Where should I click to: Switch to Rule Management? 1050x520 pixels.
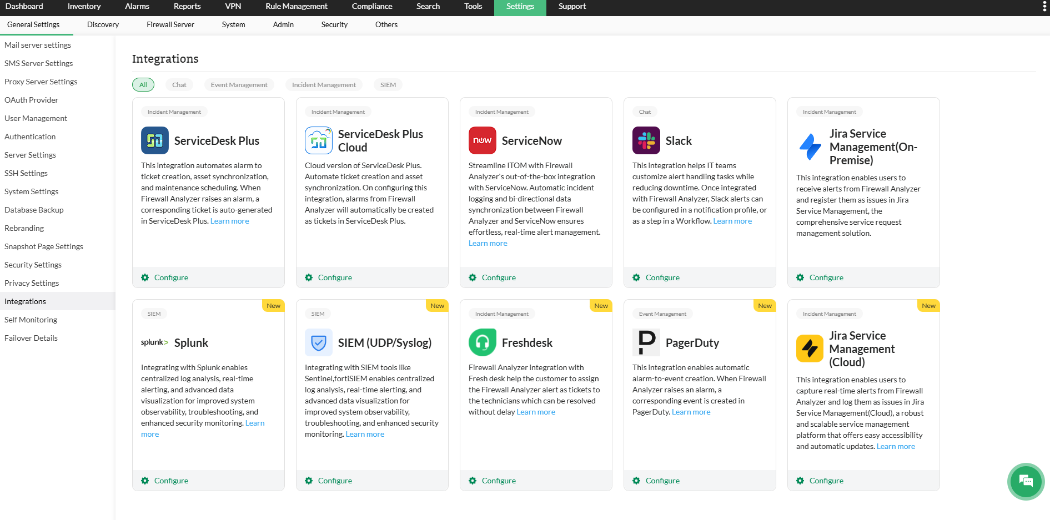click(297, 7)
